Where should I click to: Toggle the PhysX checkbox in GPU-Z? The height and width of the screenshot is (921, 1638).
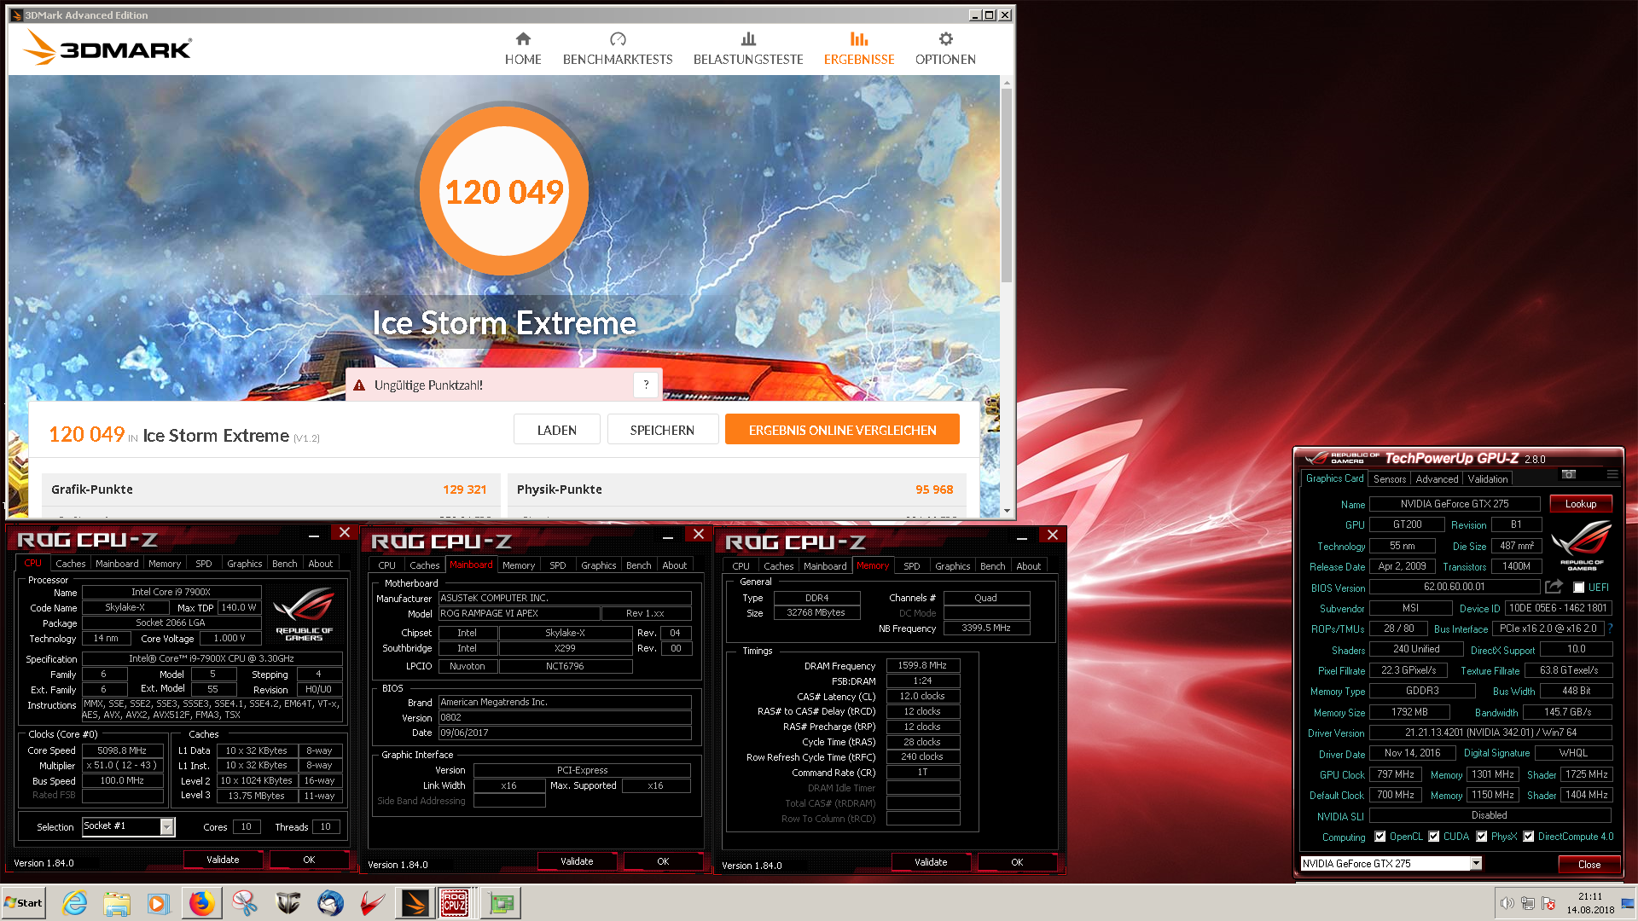(x=1482, y=837)
